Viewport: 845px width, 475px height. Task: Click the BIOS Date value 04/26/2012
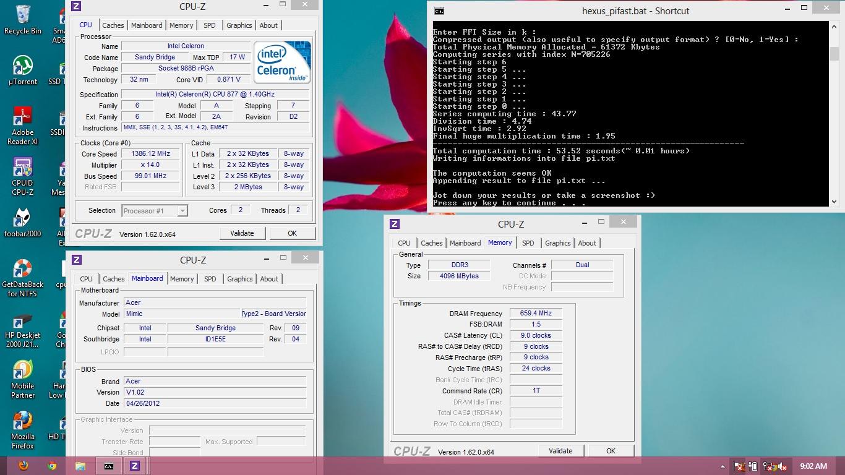click(x=215, y=403)
